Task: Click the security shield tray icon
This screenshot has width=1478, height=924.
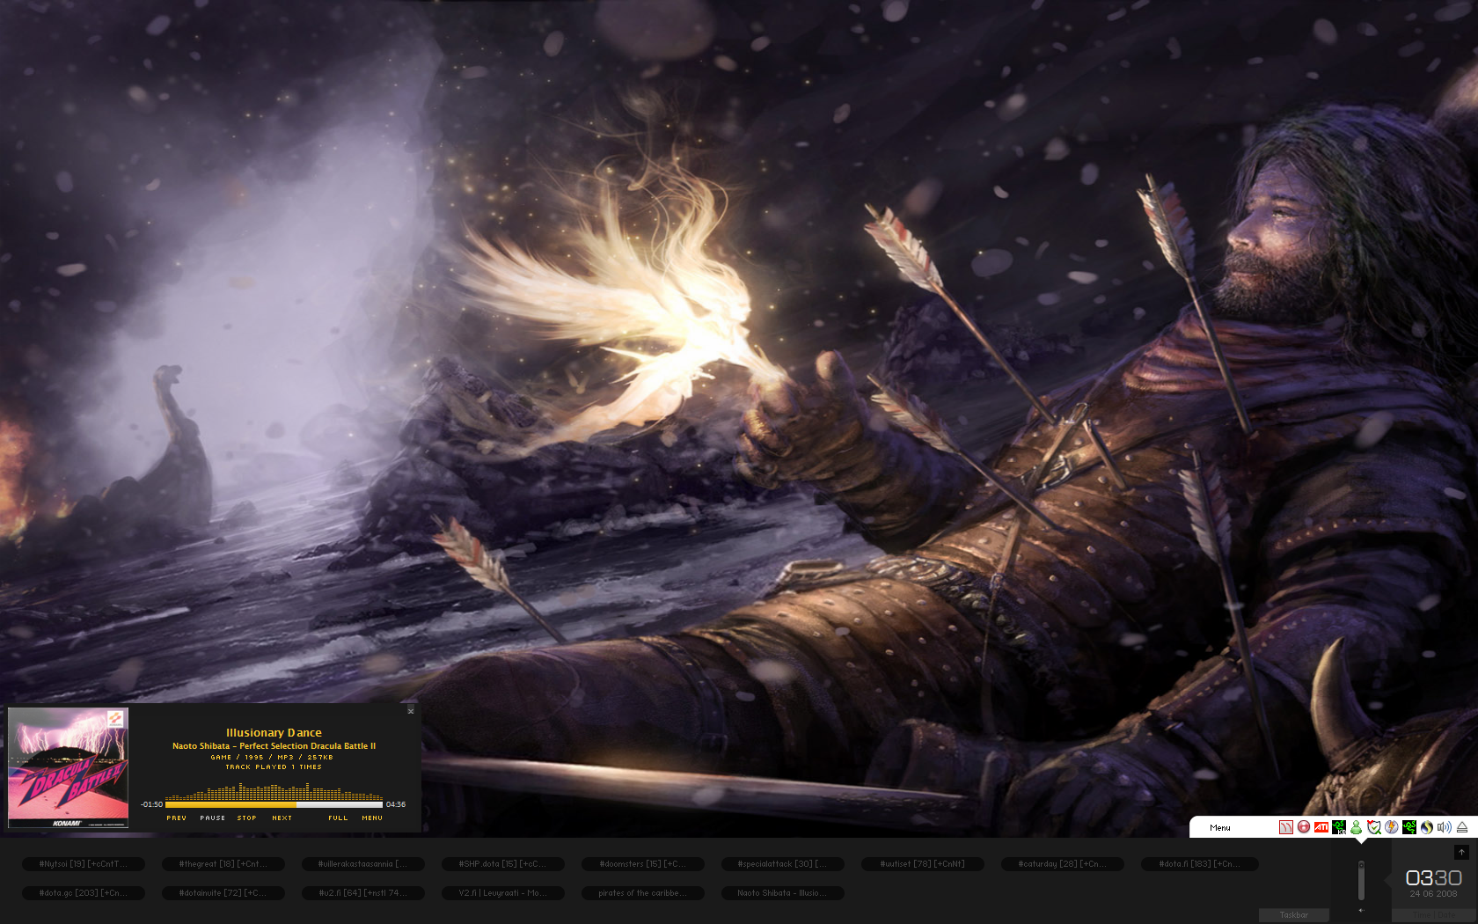Action: 1373,827
